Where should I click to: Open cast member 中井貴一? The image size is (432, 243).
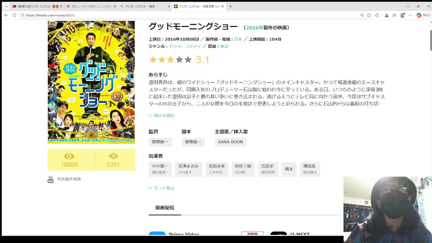point(160,169)
